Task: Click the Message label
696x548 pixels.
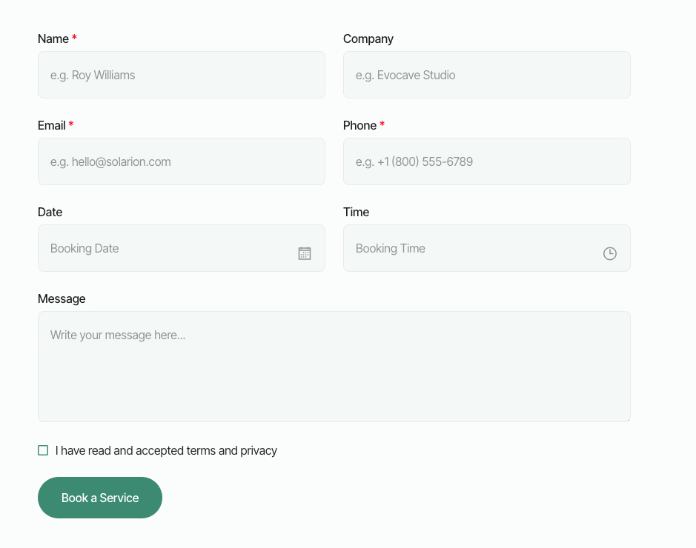Action: 62,298
